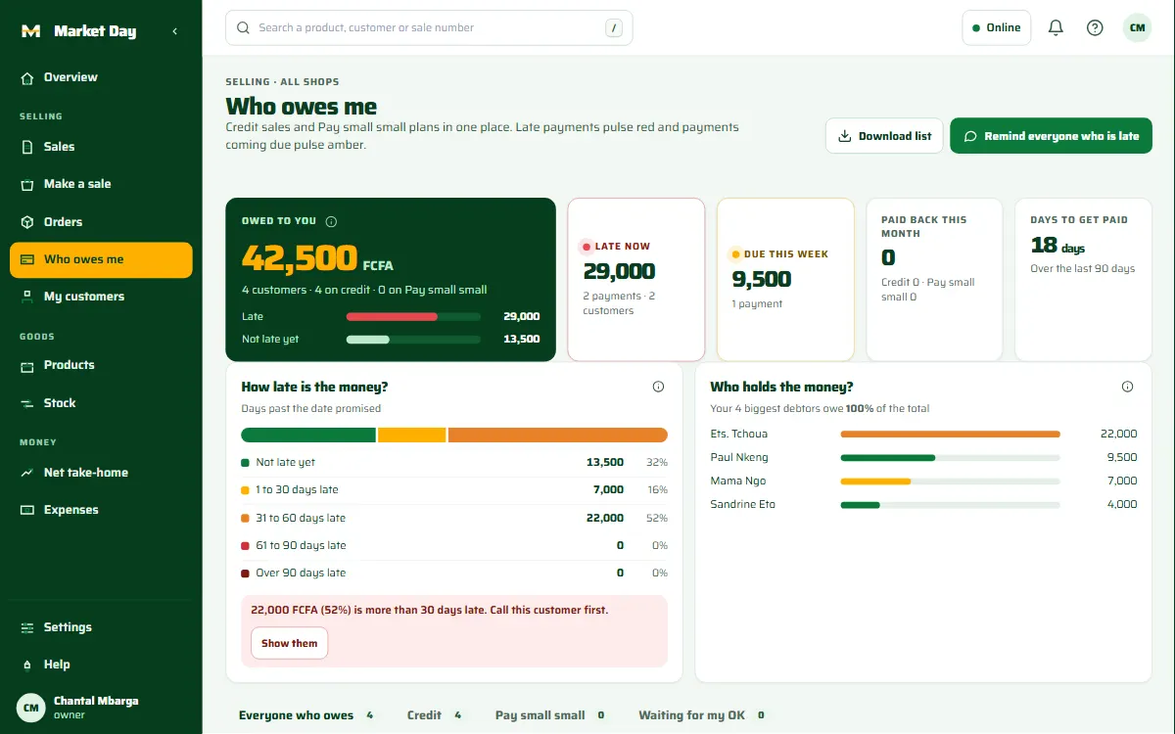Open notifications bell
The width and height of the screenshot is (1175, 734).
(x=1056, y=27)
